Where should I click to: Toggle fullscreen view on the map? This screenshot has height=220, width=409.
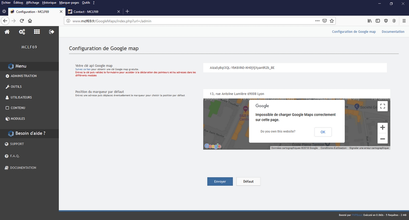[382, 106]
